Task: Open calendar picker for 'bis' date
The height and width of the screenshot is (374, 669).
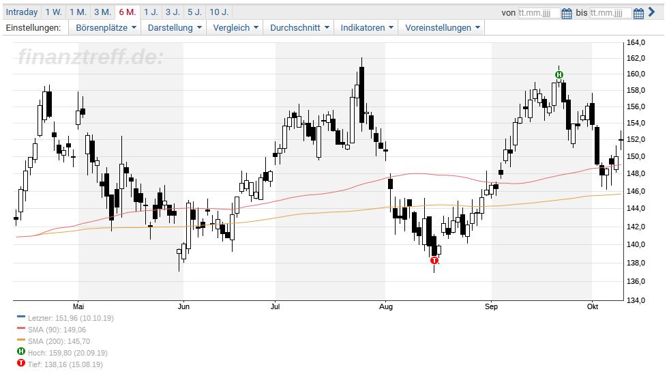Action: point(638,13)
